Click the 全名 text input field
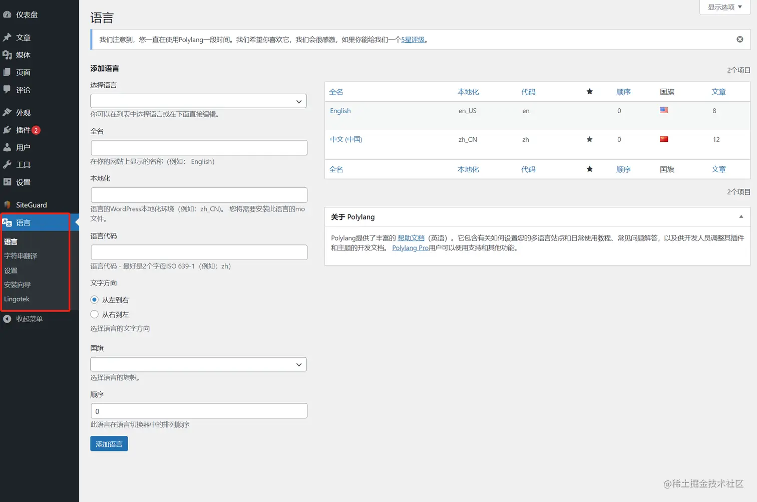757x502 pixels. tap(199, 148)
